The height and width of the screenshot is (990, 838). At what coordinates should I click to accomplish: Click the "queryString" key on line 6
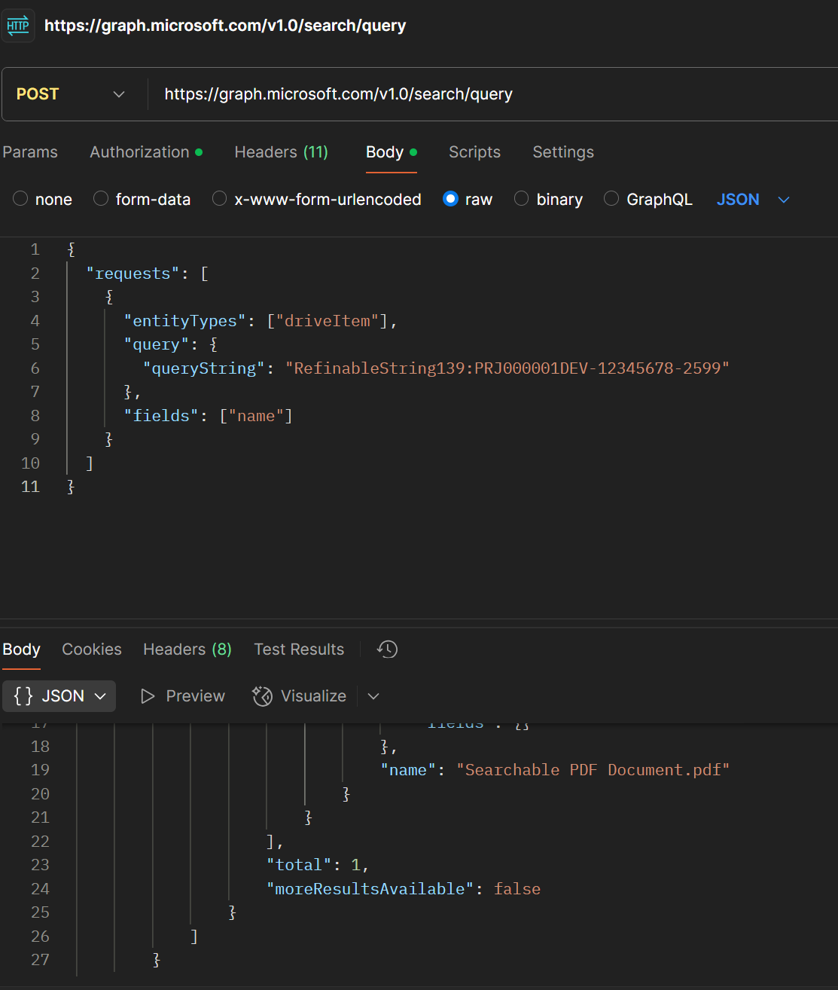click(x=204, y=368)
